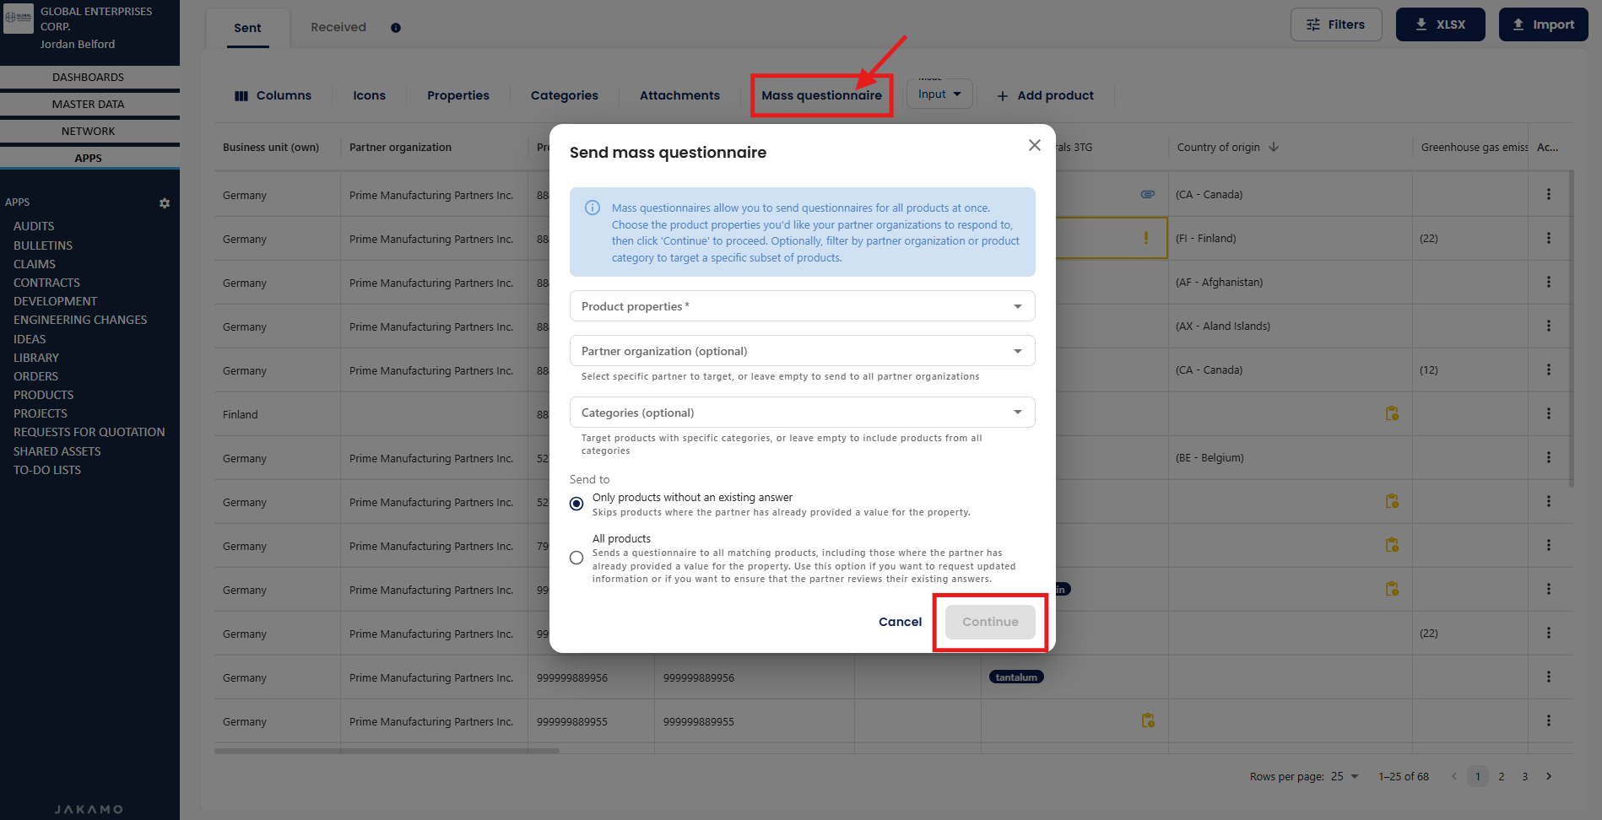The image size is (1602, 820).
Task: Open the three-dot actions menu in first row
Action: tap(1548, 194)
